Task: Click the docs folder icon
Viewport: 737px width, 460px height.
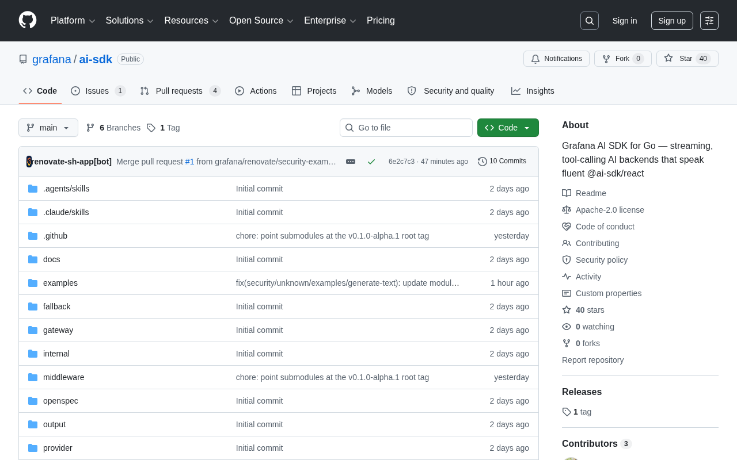Action: pyautogui.click(x=33, y=259)
